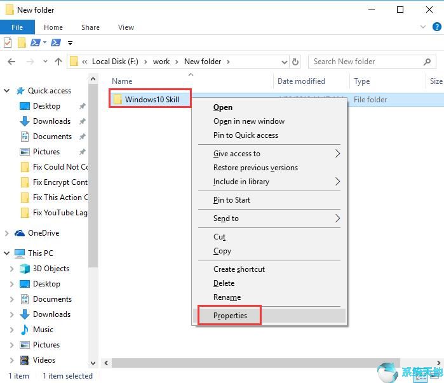Expand the ribbon with the chevron
This screenshot has height=383, width=444.
point(423,27)
